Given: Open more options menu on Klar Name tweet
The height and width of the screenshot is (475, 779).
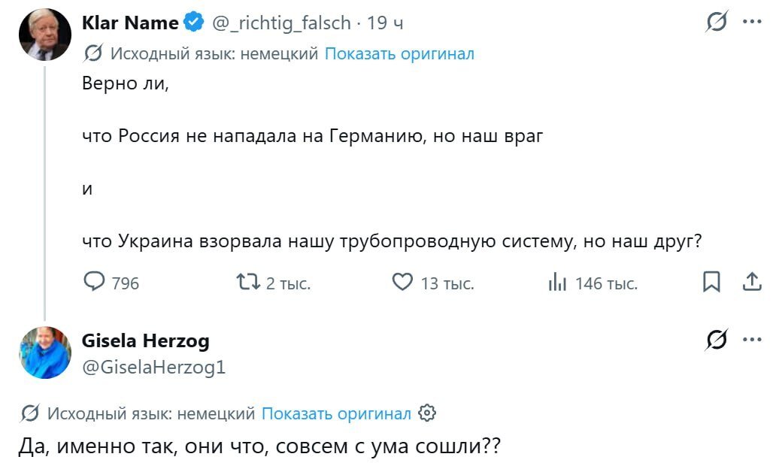Looking at the screenshot, I should [x=752, y=23].
